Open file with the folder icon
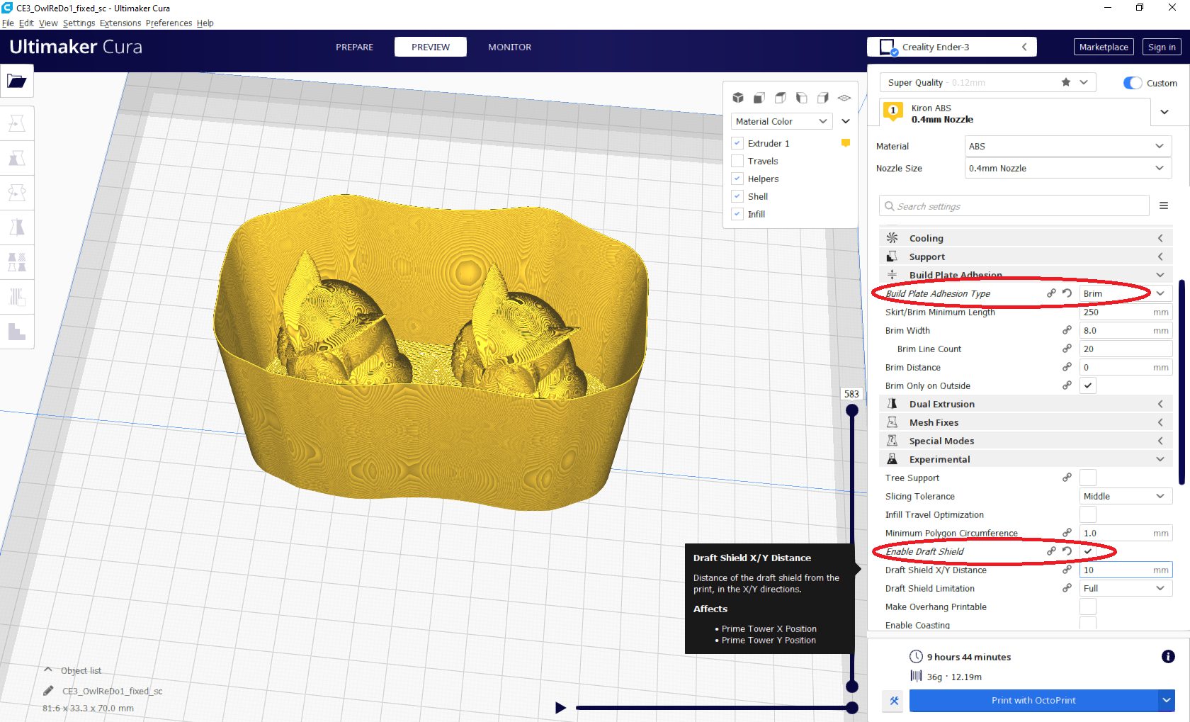Screen dimensions: 1190x722 pyautogui.click(x=17, y=81)
